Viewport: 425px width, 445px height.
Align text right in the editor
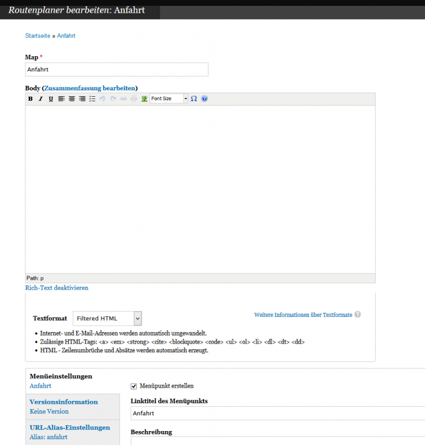[x=82, y=99]
